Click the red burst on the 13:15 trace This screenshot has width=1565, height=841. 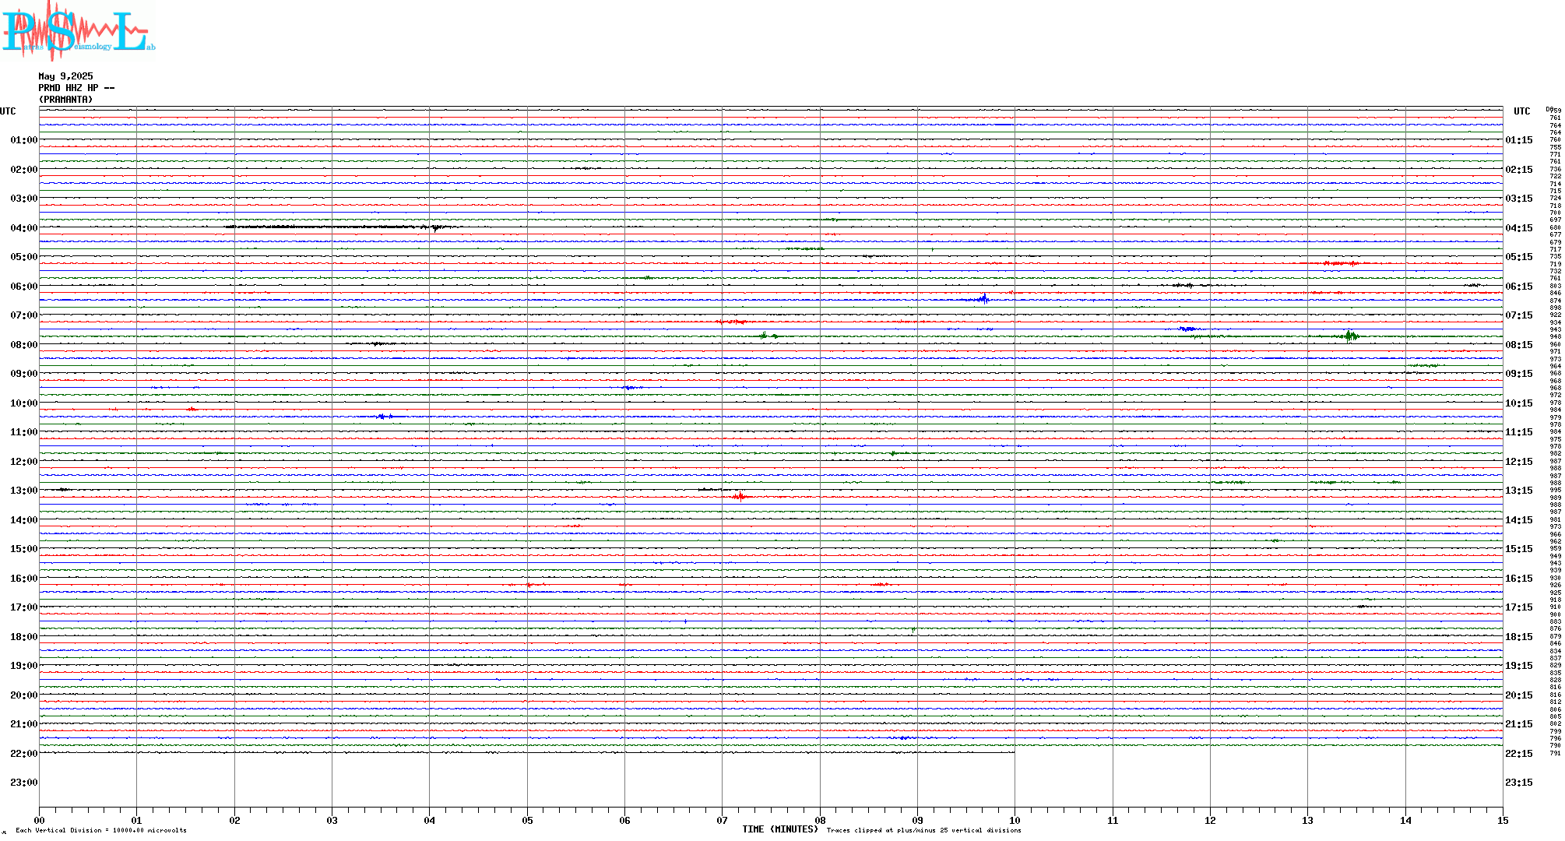click(x=740, y=496)
